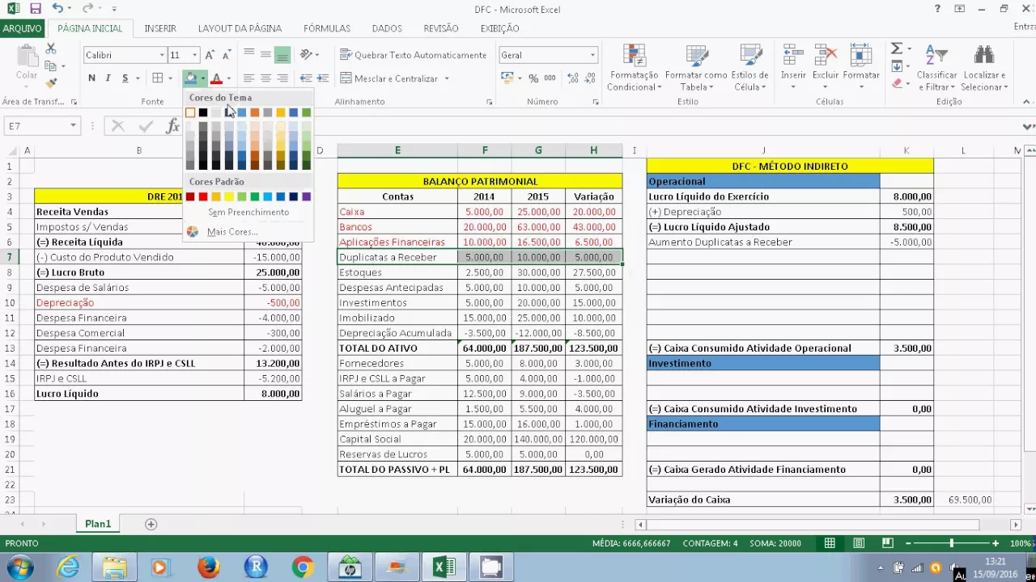1036x582 pixels.
Task: Open the font size 11 dropdown
Action: (x=194, y=55)
